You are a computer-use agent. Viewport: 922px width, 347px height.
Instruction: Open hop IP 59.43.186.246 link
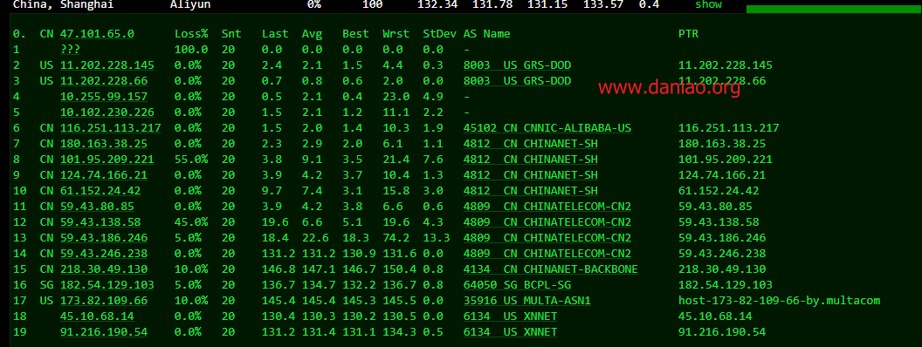coord(104,238)
